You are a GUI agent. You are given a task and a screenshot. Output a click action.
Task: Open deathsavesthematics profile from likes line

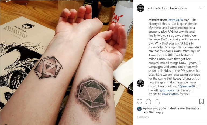(x=185, y=108)
